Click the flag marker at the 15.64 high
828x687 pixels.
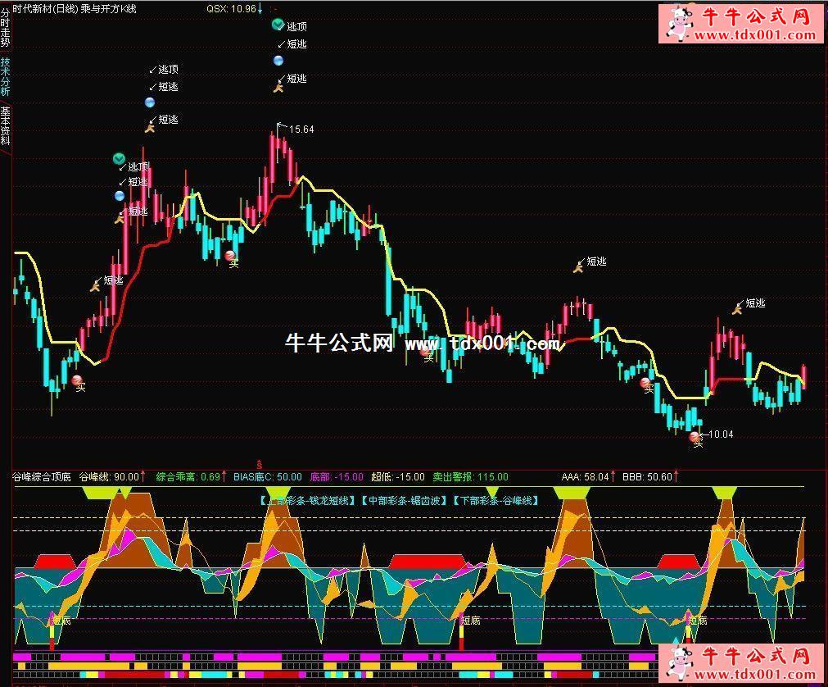[x=282, y=126]
